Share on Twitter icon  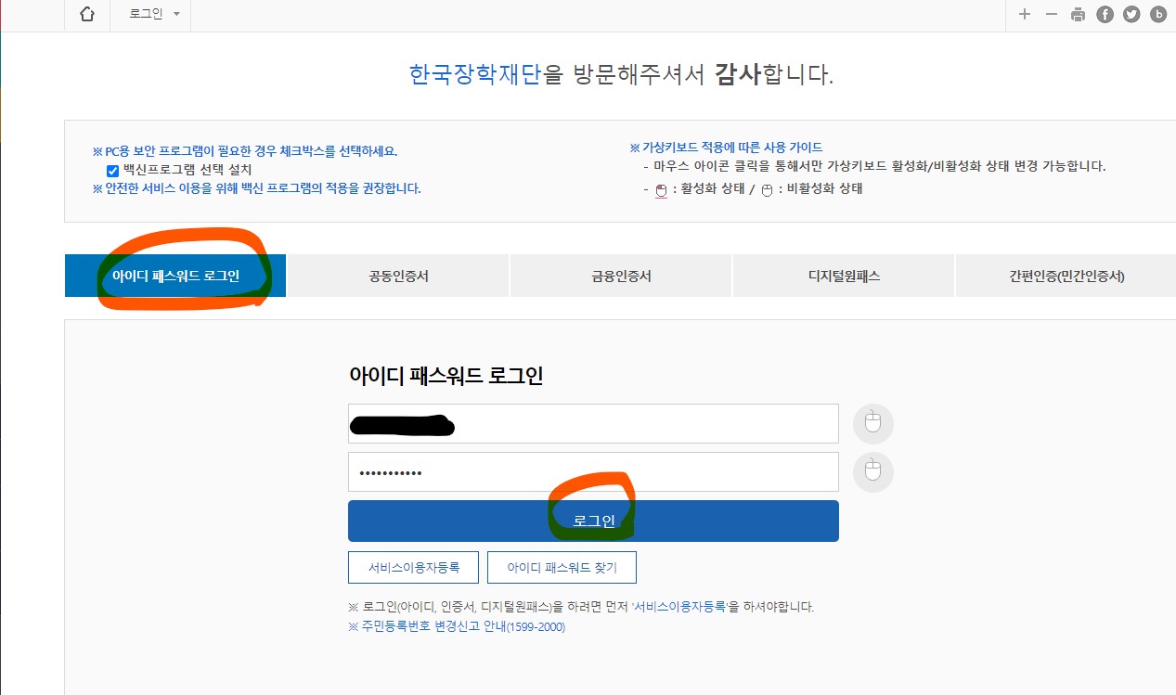tap(1131, 14)
